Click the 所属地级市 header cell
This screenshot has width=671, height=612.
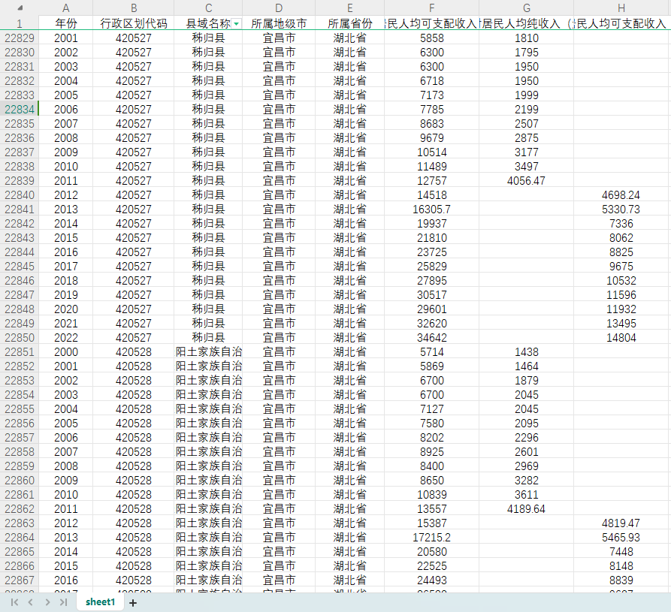[x=279, y=23]
